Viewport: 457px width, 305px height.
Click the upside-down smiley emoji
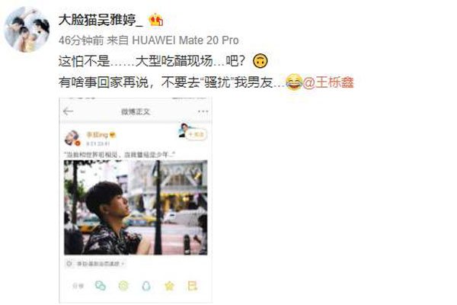tap(260, 61)
